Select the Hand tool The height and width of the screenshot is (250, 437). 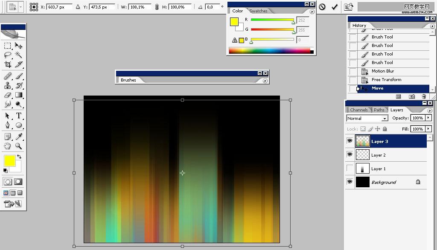click(8, 146)
